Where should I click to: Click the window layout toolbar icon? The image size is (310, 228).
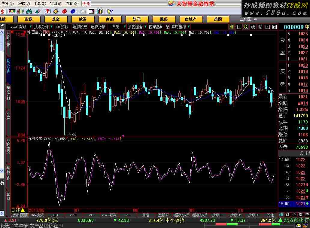pos(91,11)
